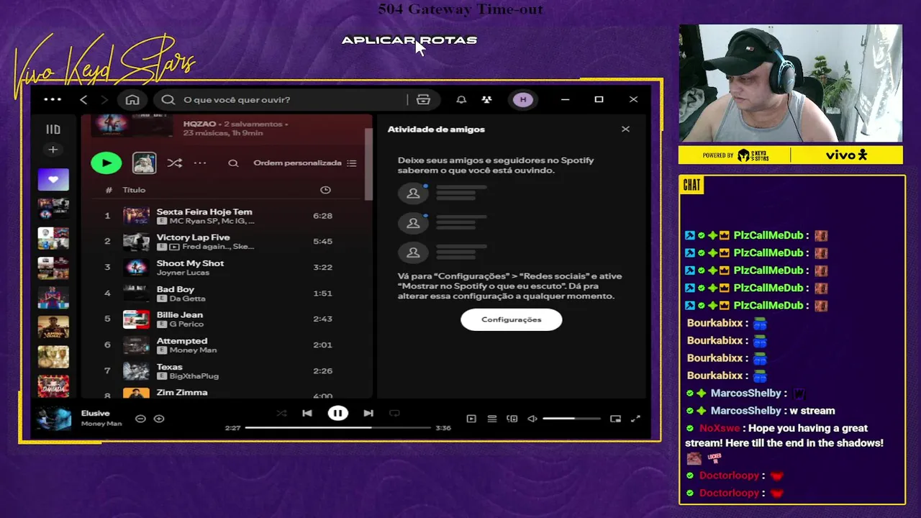Open Liked Songs heart tile
The image size is (921, 518).
pos(53,180)
